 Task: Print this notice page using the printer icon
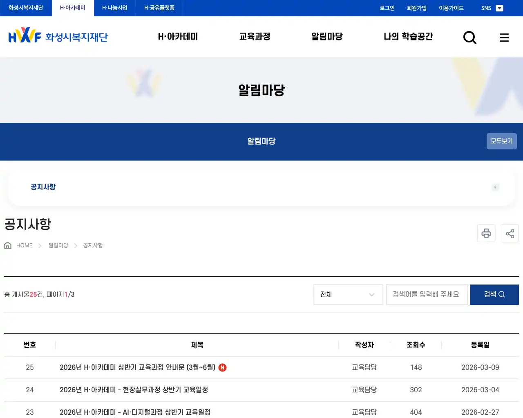click(486, 233)
